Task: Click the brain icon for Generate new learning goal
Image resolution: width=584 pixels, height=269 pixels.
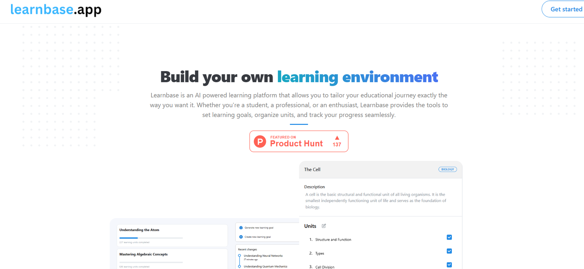Action: (241, 228)
